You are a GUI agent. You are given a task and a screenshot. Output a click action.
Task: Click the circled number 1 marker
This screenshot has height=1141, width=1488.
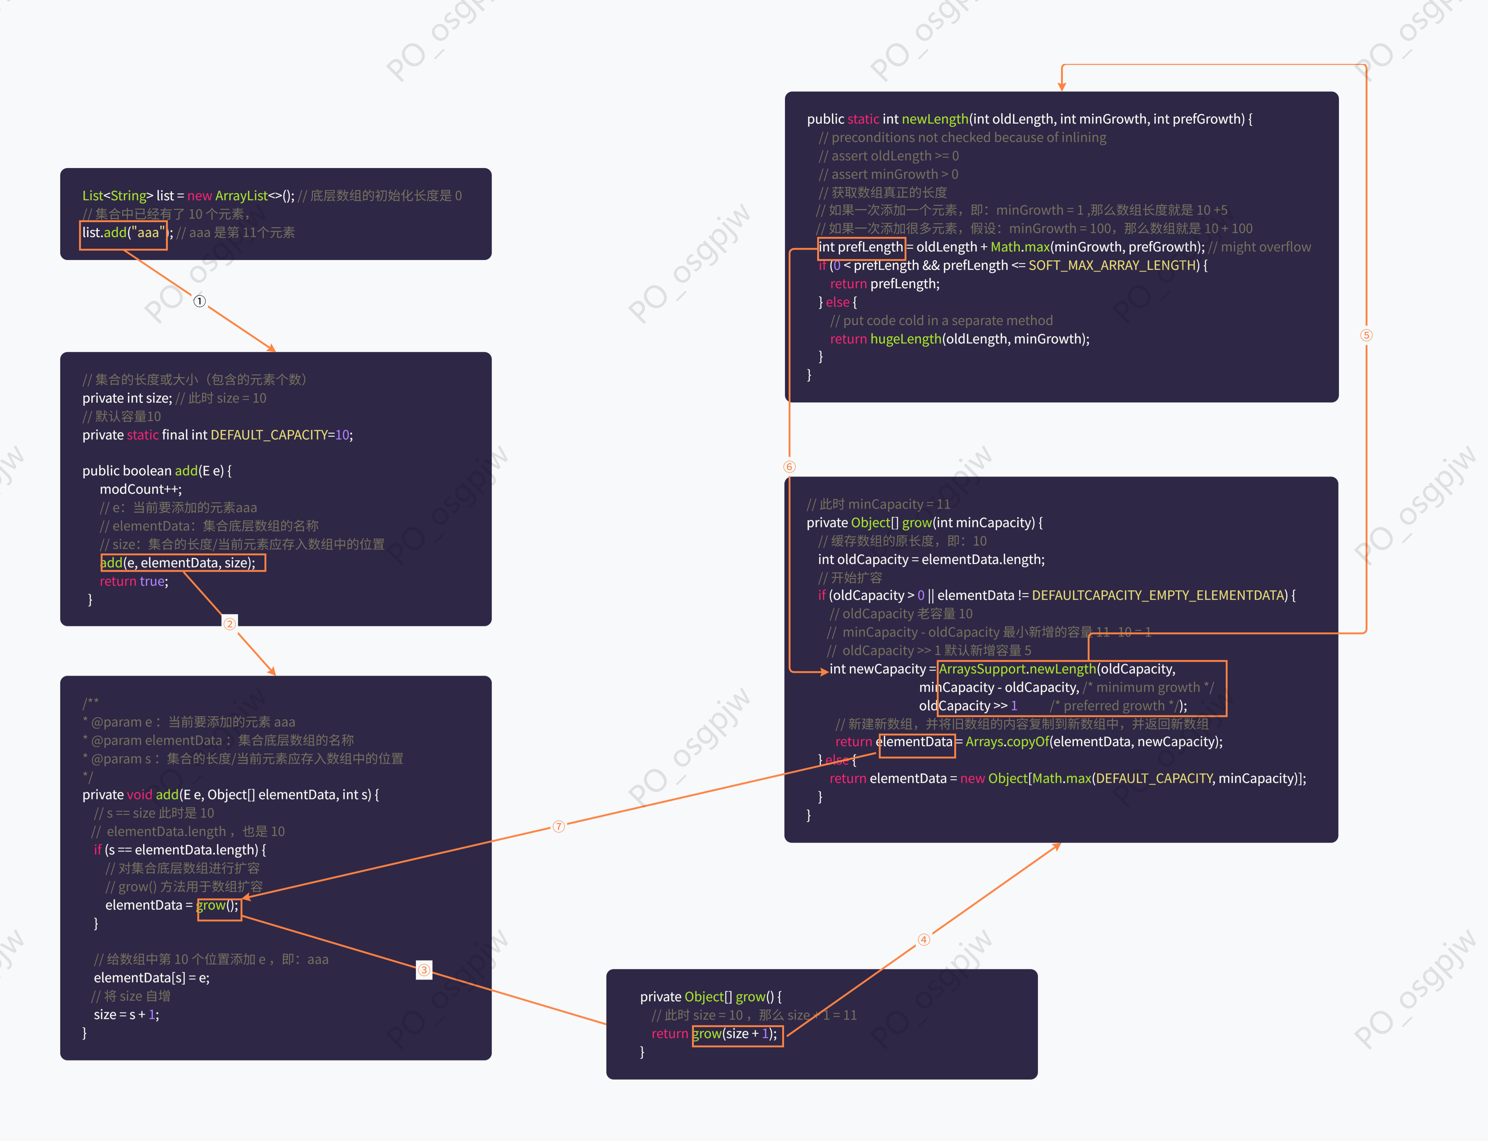click(x=199, y=301)
